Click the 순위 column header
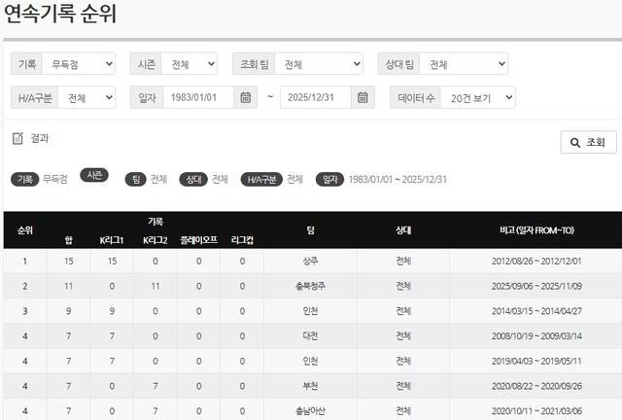 tap(25, 230)
